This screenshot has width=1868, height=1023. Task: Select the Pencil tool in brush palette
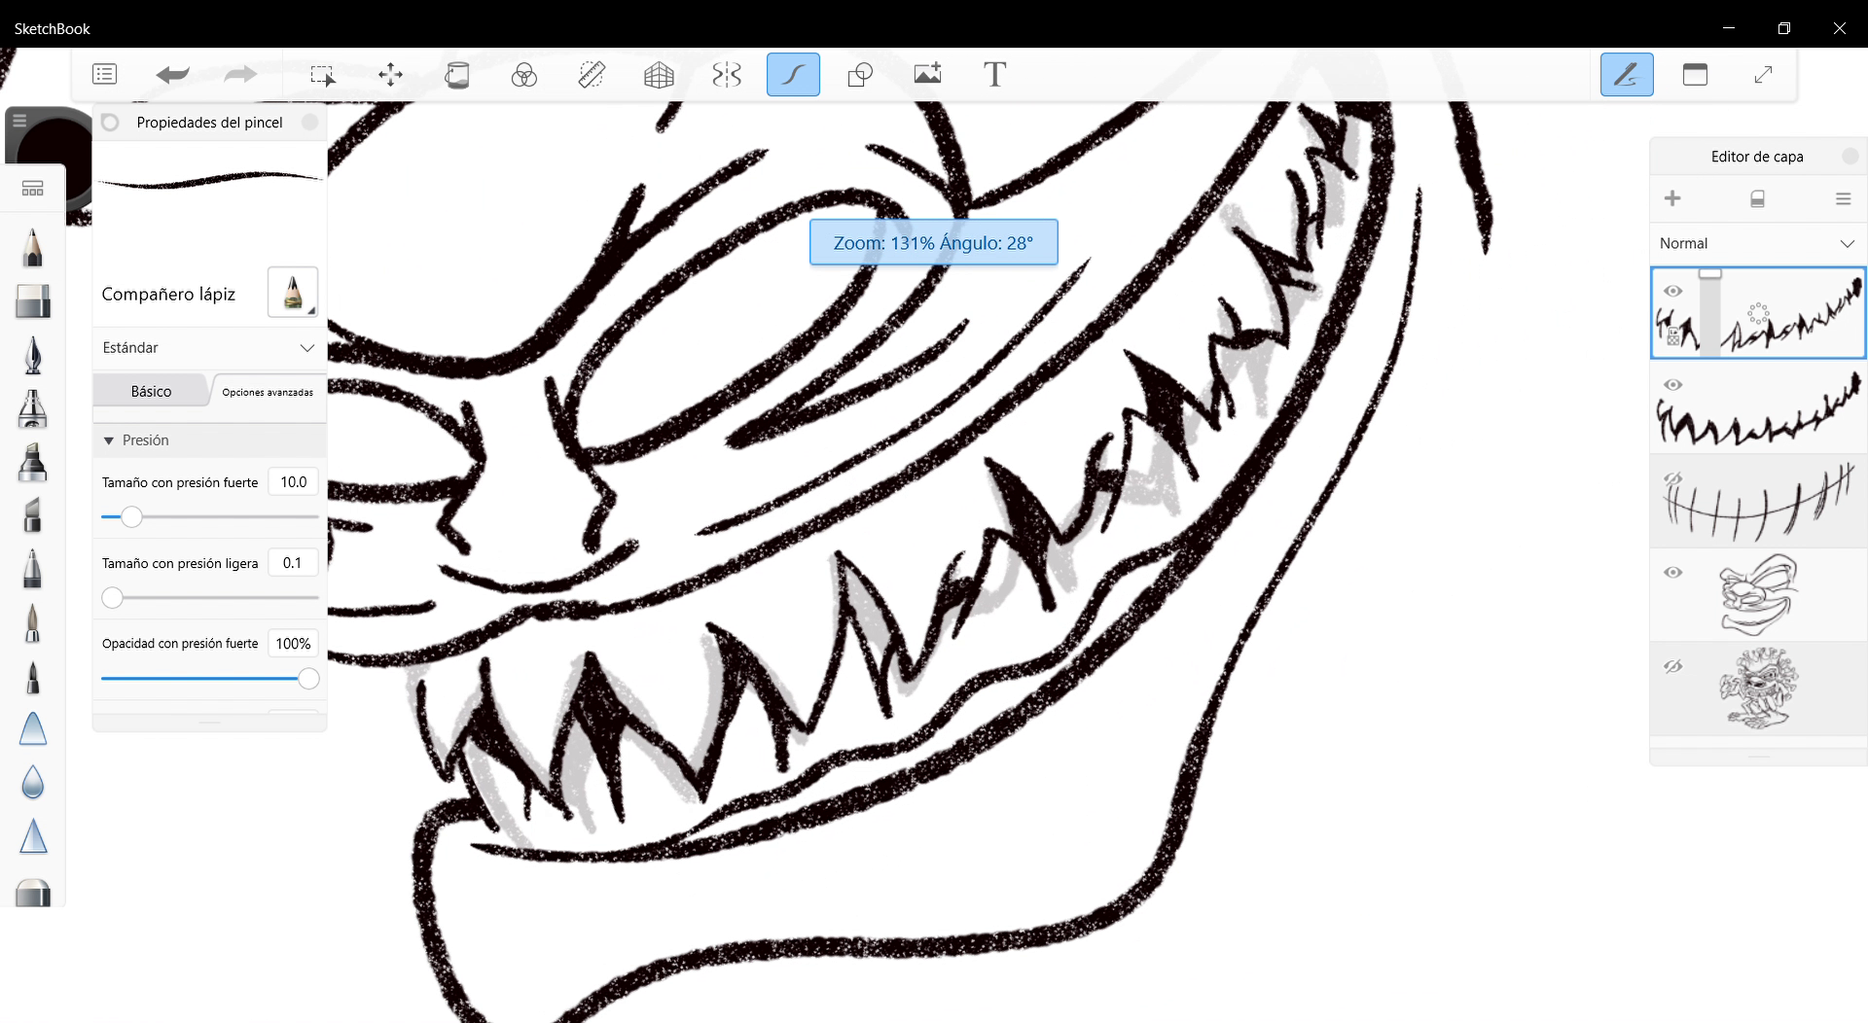[x=32, y=247]
